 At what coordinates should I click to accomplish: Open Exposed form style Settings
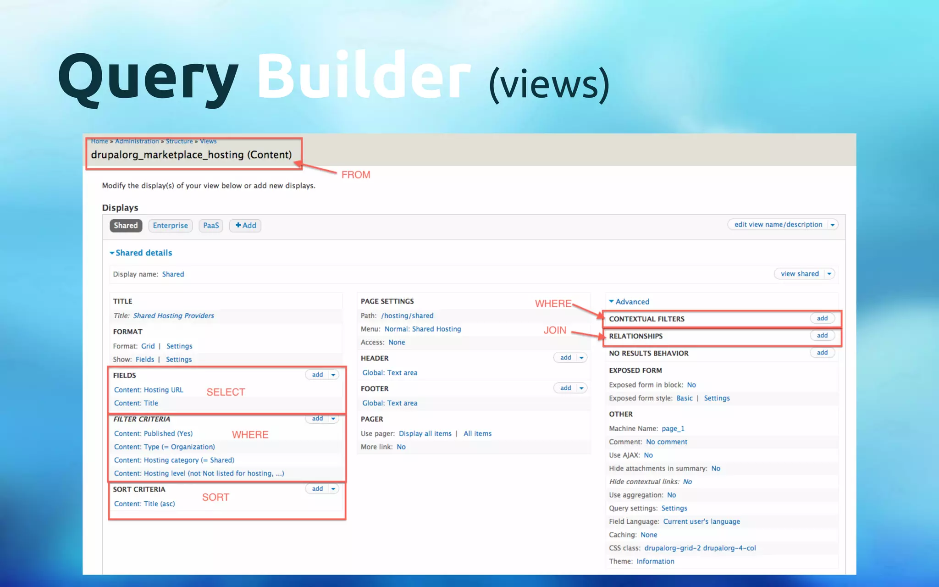pyautogui.click(x=717, y=398)
